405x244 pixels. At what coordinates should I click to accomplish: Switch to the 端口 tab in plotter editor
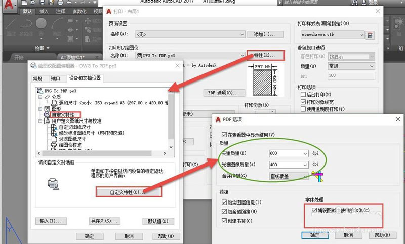click(x=55, y=79)
